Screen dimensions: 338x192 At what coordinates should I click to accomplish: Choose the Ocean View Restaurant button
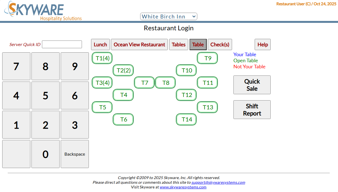click(139, 45)
